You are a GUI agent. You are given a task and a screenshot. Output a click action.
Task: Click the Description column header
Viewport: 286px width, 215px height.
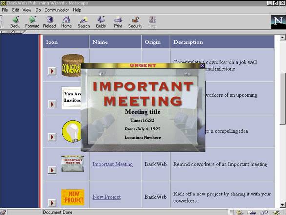(x=222, y=42)
